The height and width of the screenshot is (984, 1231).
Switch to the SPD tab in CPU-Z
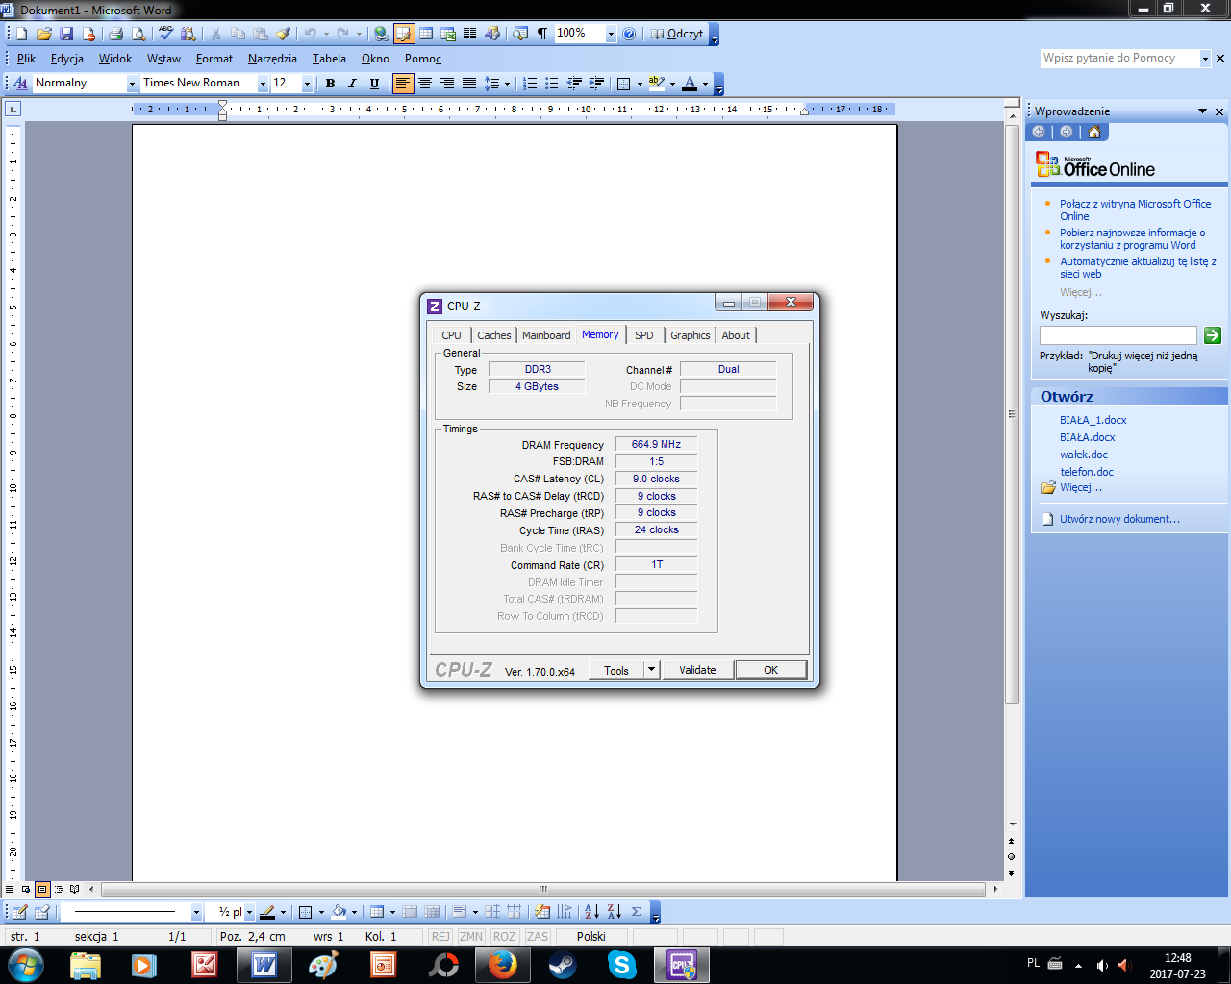643,335
